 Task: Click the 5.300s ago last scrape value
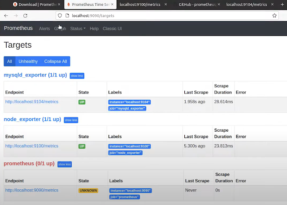click(x=194, y=146)
